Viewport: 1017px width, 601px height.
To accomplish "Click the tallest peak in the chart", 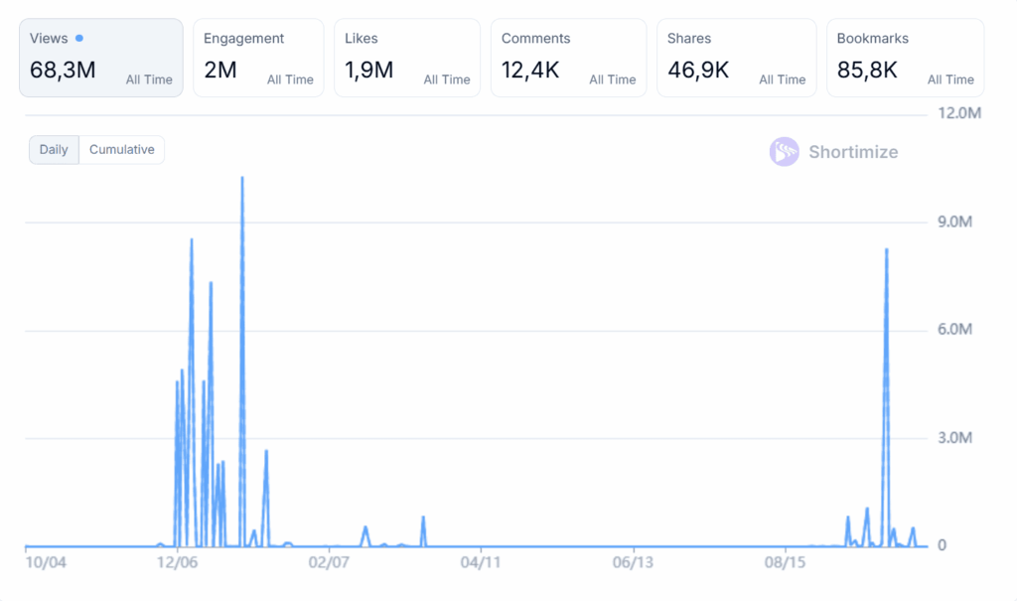I will (242, 179).
